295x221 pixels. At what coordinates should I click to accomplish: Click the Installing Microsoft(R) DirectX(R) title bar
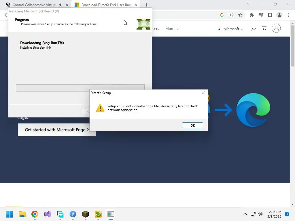click(x=80, y=11)
